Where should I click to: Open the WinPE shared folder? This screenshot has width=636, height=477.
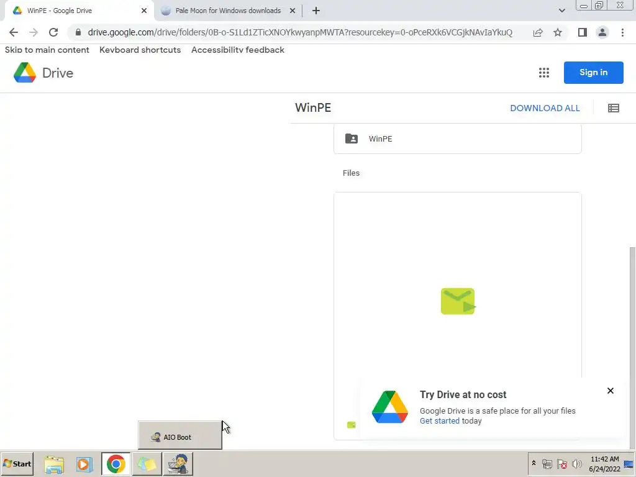[458, 139]
